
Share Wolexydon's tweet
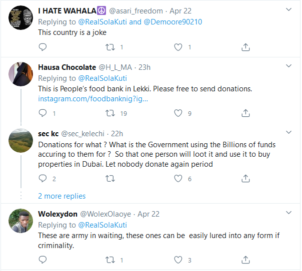(x=245, y=260)
